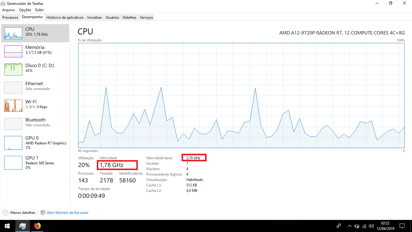Restore down the Task Manager window
Screen dimensions: 412x232
[x=391, y=3]
